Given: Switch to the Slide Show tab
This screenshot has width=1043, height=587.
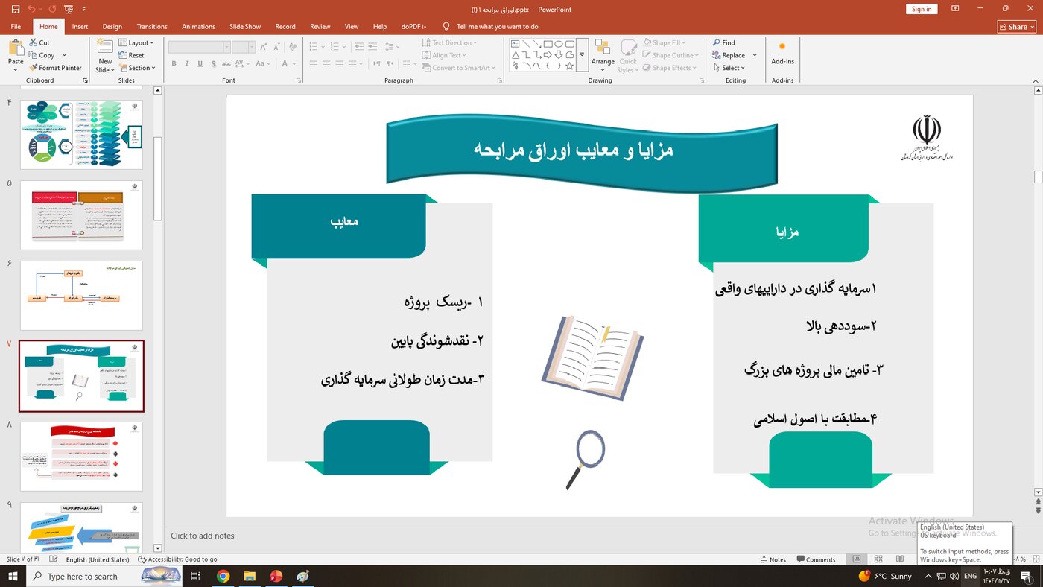Looking at the screenshot, I should (244, 27).
